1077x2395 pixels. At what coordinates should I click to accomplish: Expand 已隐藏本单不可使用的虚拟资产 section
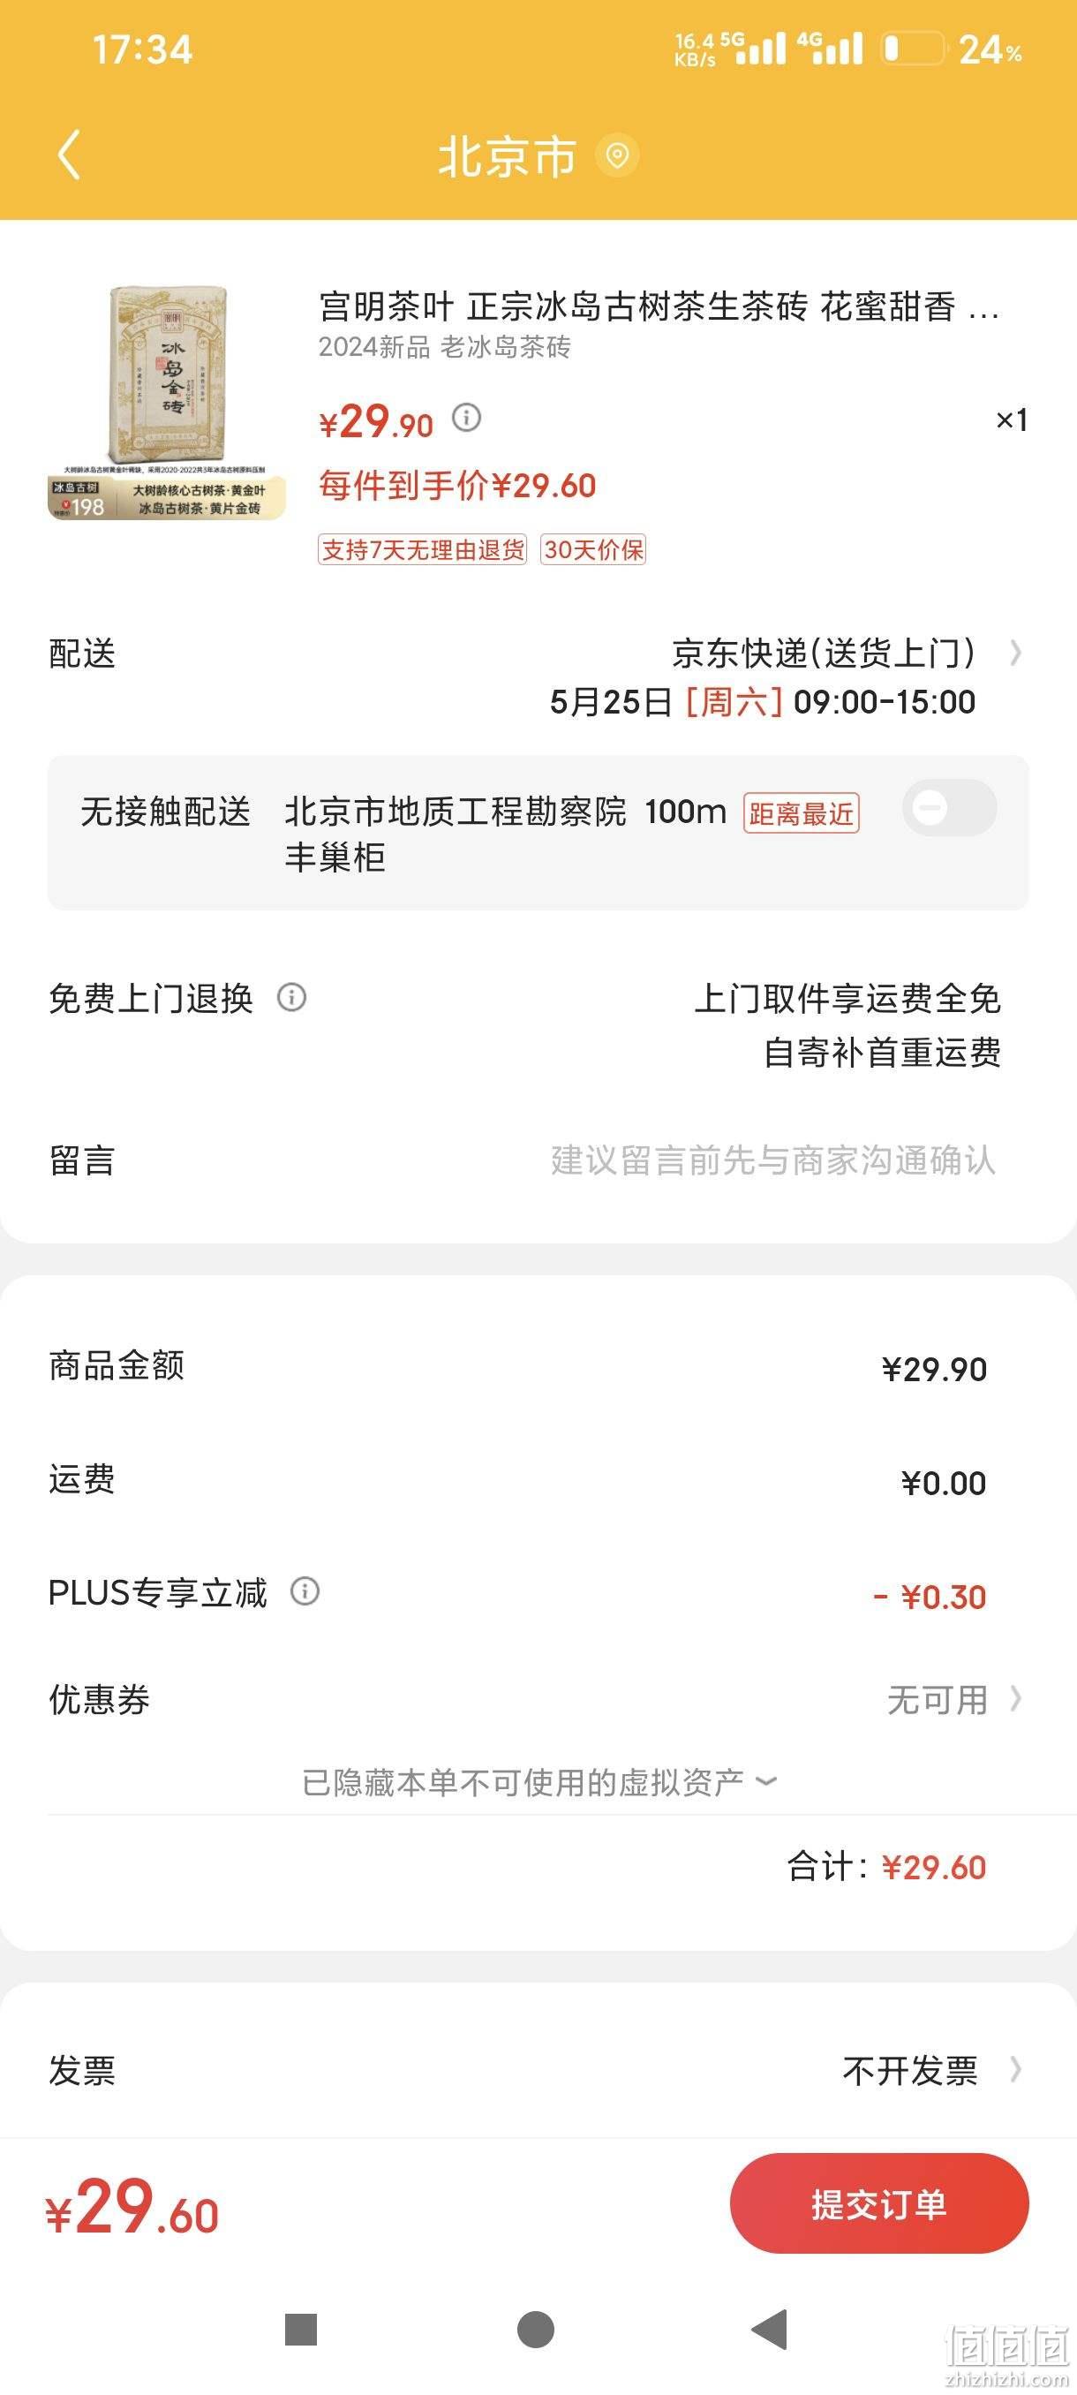pos(539,1782)
